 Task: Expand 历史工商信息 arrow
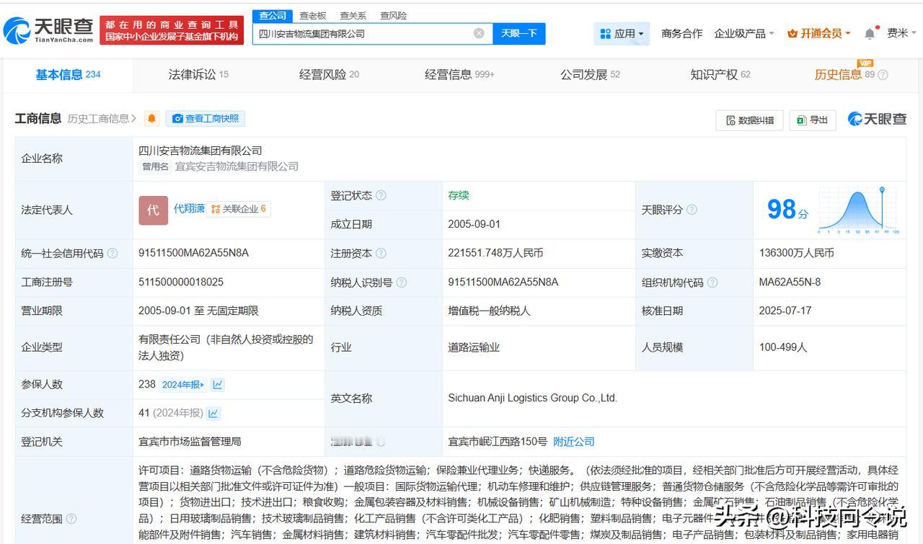[133, 119]
